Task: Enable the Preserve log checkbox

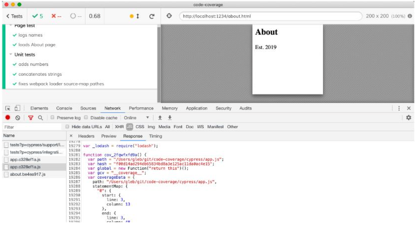Action: [52, 118]
